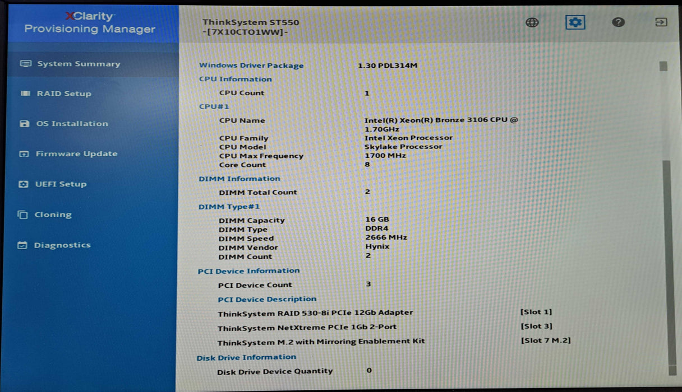The image size is (682, 392).
Task: Open Firmware Update section
Action: point(76,154)
